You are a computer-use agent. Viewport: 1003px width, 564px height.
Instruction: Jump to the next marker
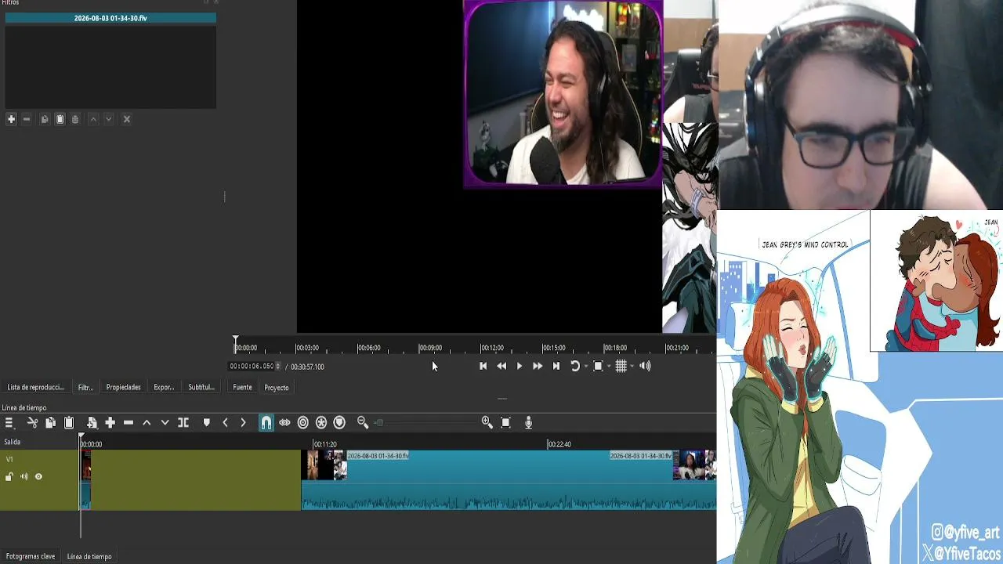coord(243,423)
